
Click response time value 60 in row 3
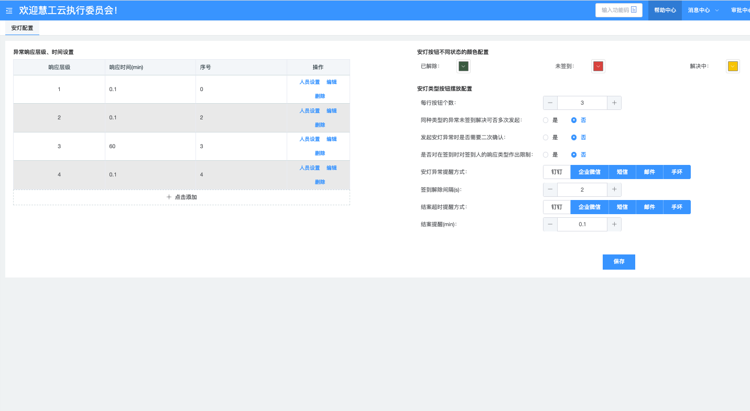[x=112, y=147]
